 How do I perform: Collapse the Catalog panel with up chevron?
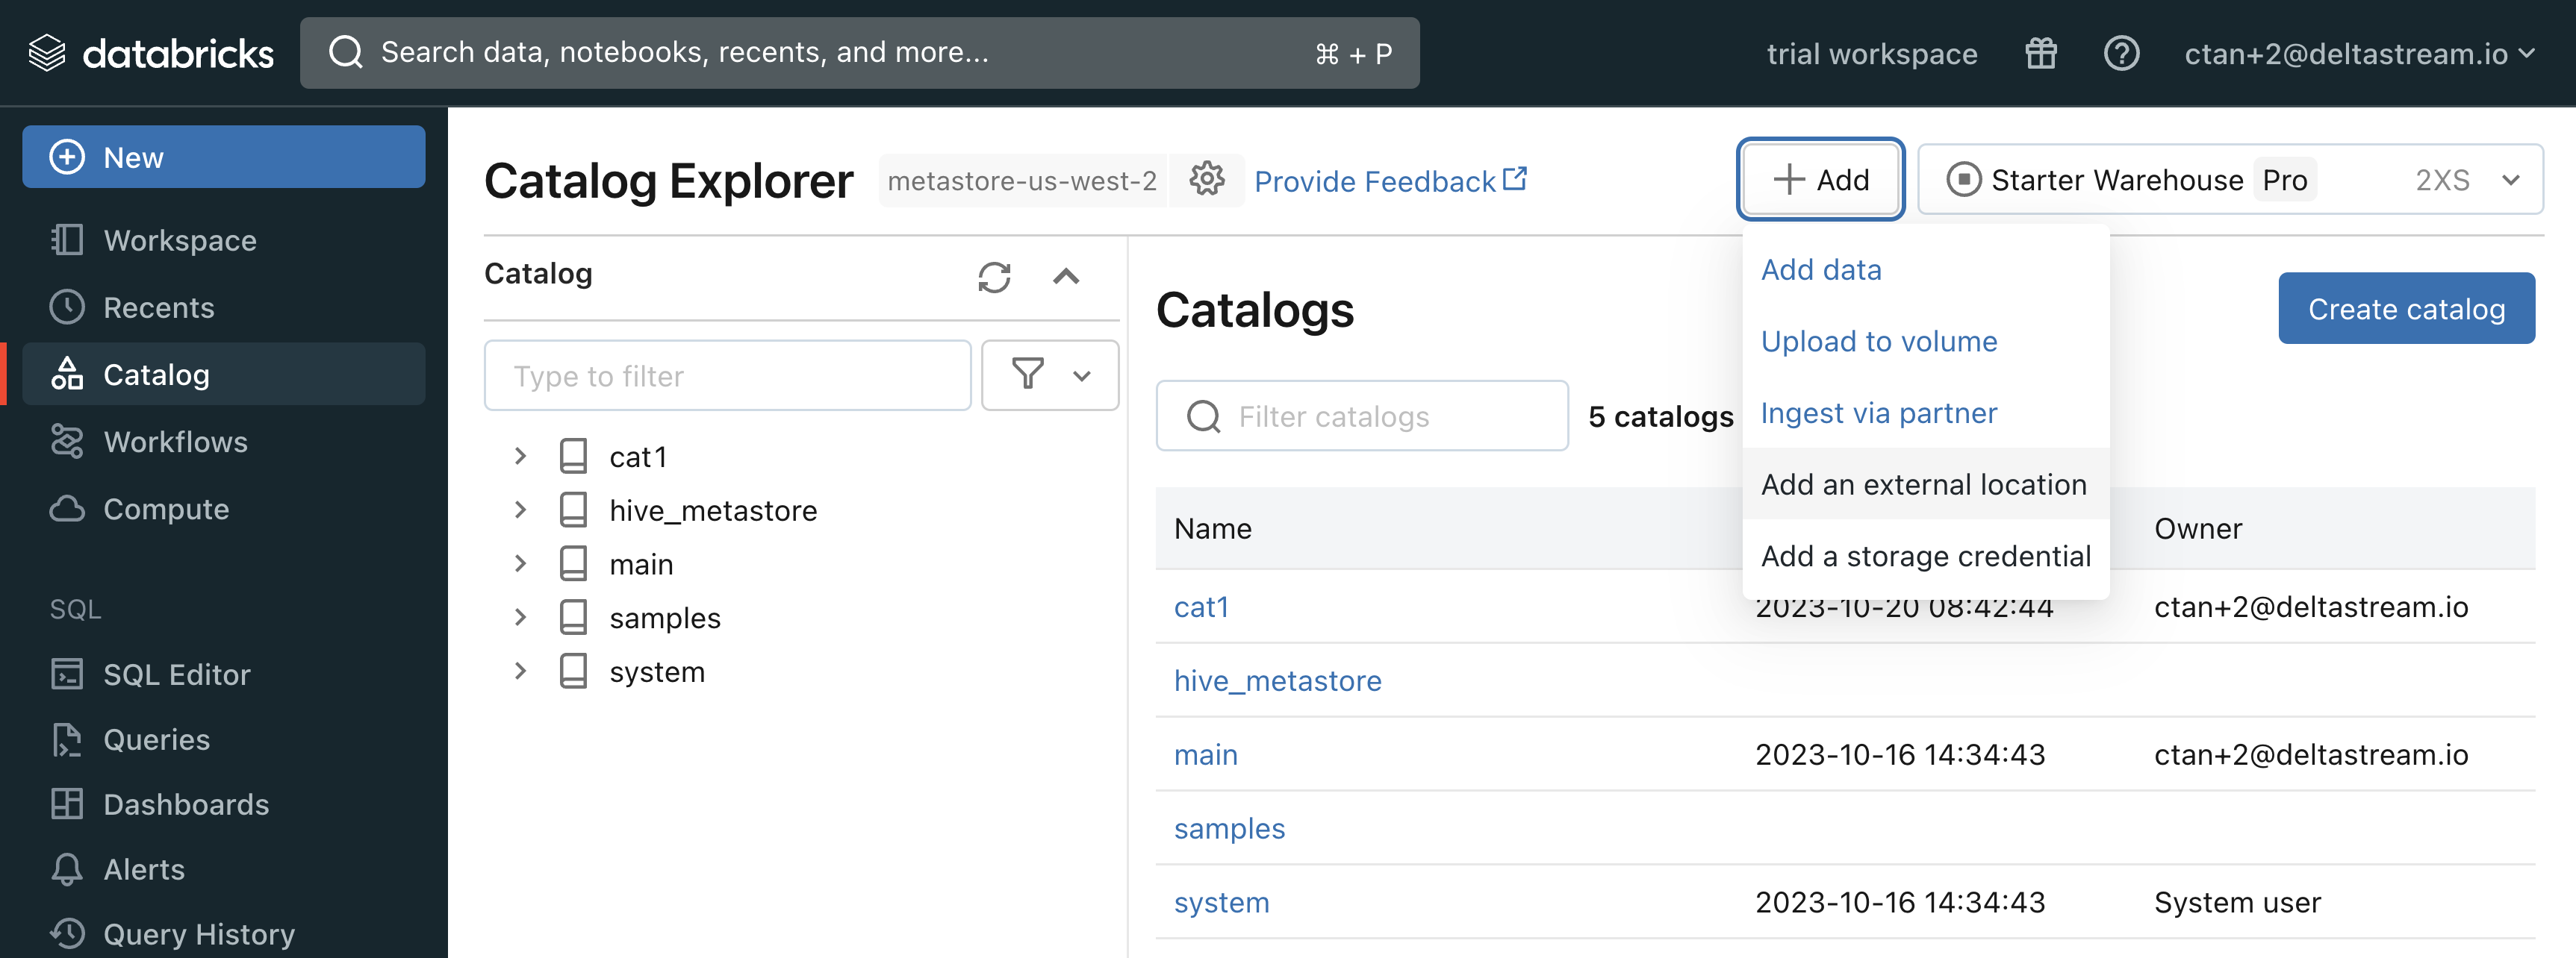pos(1066,277)
